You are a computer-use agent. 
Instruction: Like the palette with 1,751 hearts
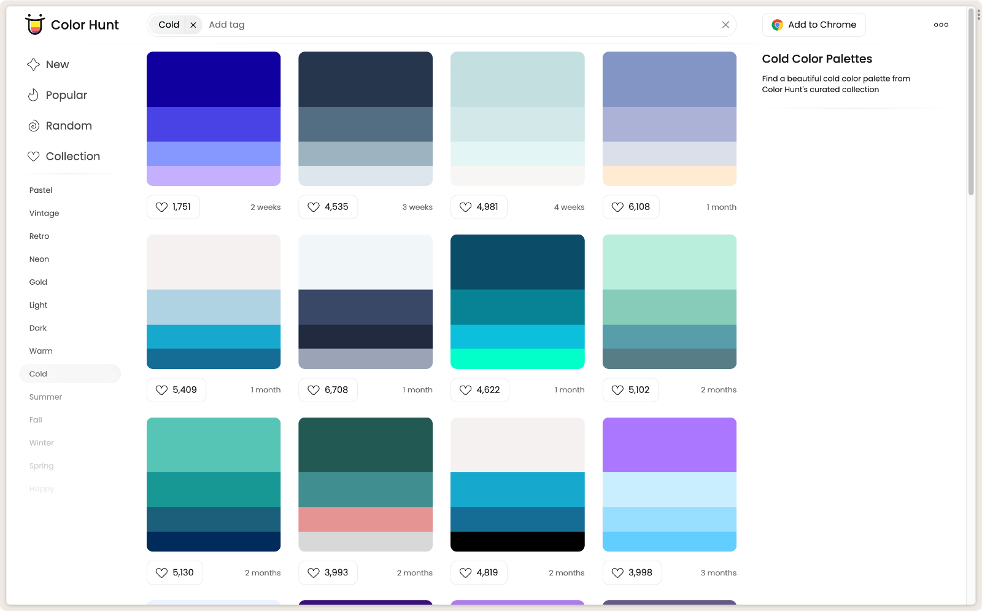[x=161, y=207]
